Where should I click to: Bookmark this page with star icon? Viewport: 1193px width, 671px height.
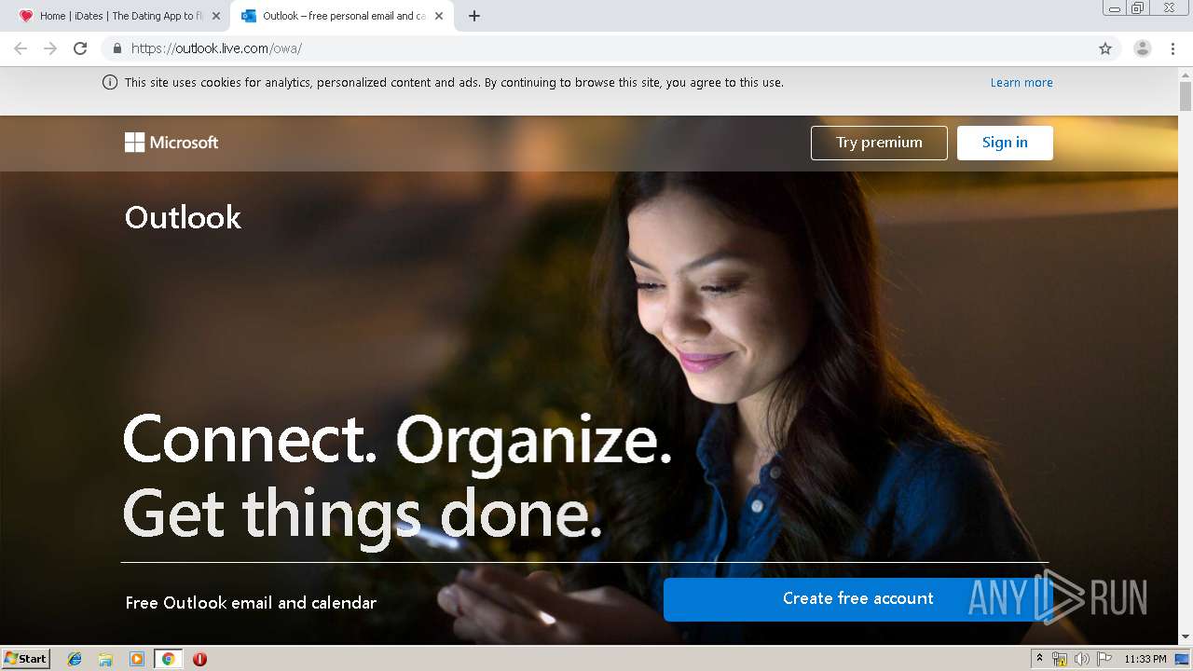click(x=1105, y=48)
